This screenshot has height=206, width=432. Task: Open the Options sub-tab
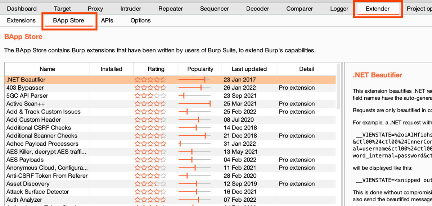click(140, 20)
